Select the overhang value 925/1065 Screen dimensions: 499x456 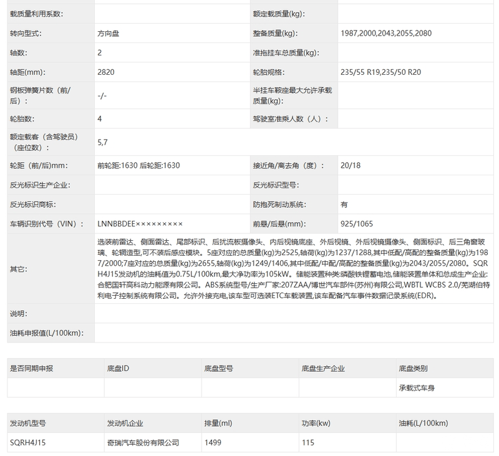click(357, 223)
